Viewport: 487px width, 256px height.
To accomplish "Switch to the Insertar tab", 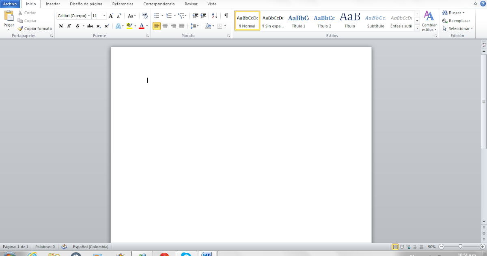I will 53,4.
